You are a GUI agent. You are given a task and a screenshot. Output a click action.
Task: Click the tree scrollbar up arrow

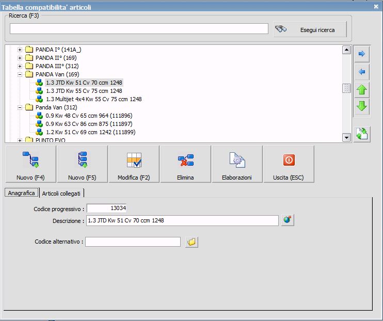346,50
